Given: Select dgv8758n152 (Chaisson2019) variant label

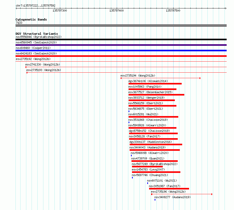Looking at the screenshot, I should (149, 131).
